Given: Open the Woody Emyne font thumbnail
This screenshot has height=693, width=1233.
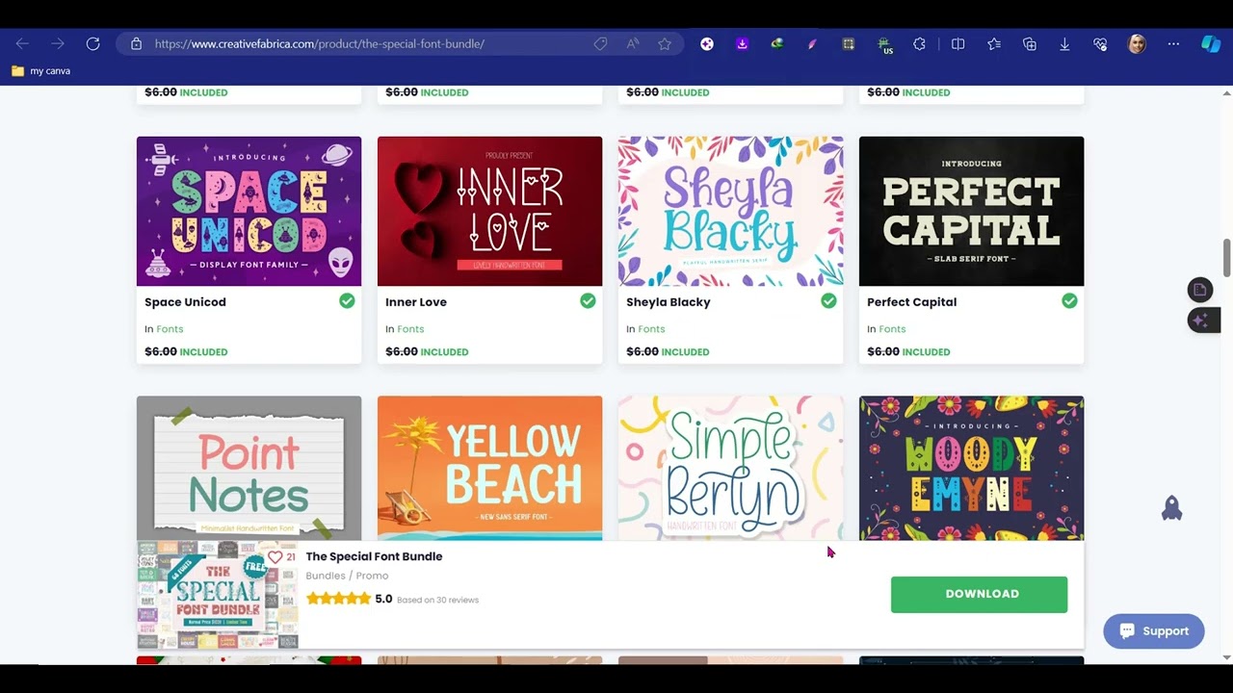Looking at the screenshot, I should tap(971, 468).
